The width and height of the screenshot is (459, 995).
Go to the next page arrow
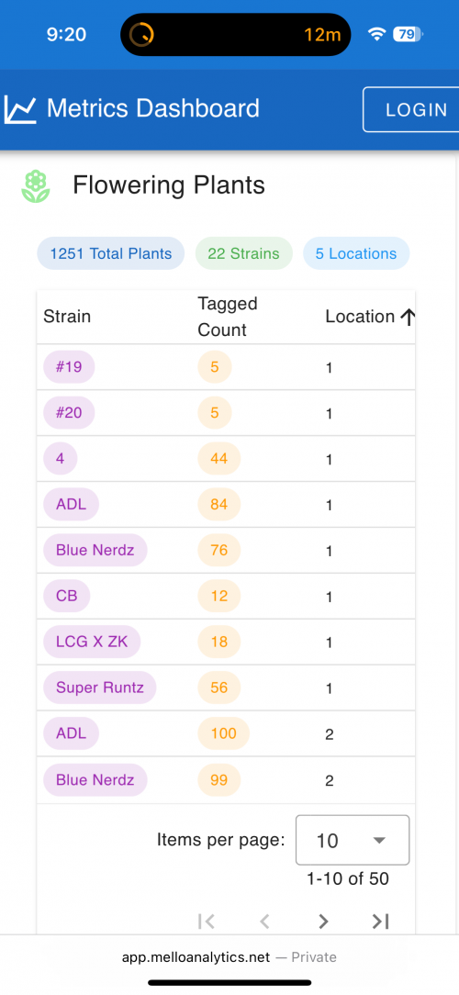323,922
